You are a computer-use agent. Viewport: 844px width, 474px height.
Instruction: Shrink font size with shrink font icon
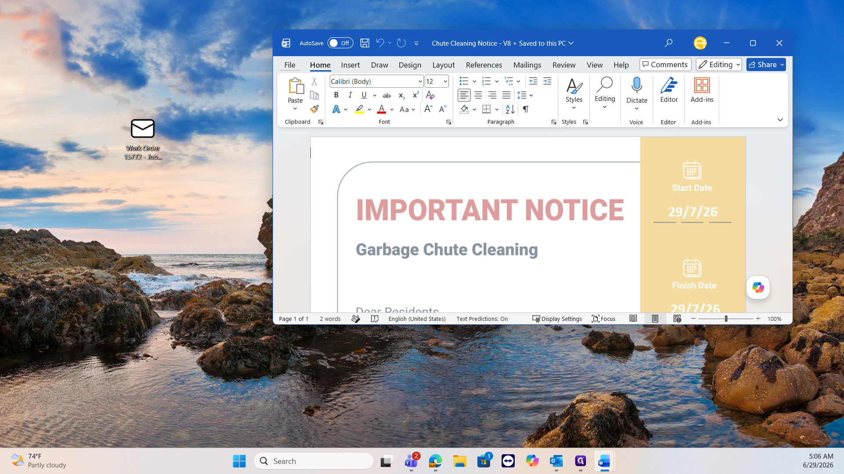point(442,109)
